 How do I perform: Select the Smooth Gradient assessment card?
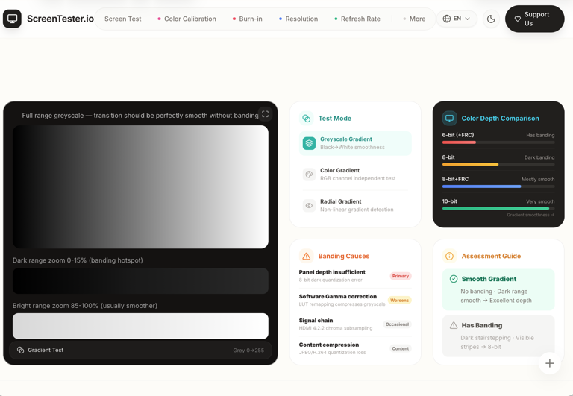pyautogui.click(x=498, y=289)
